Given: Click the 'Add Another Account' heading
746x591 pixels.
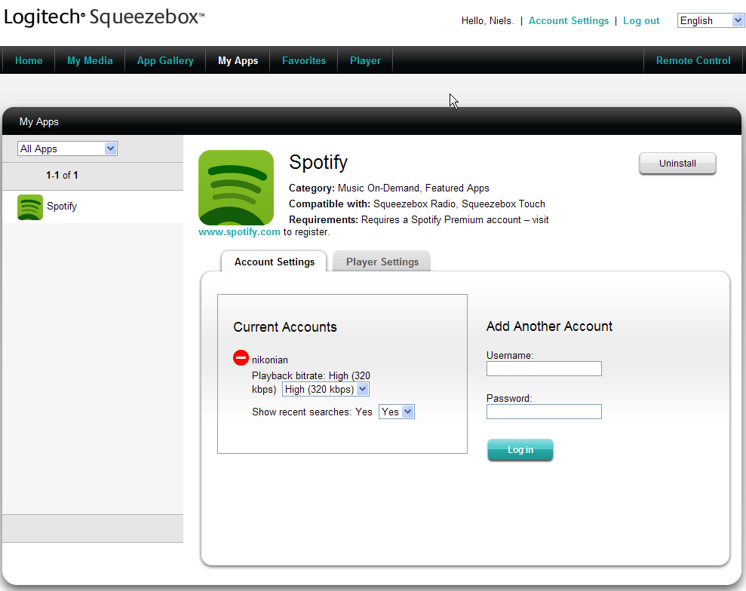Looking at the screenshot, I should coord(550,326).
